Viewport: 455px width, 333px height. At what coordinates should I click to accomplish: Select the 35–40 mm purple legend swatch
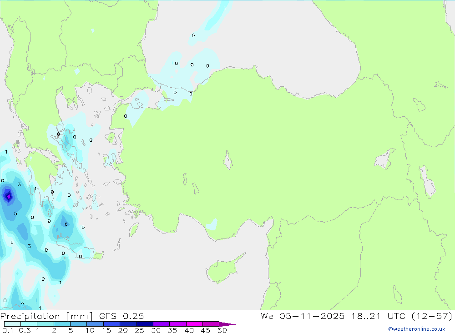click(x=177, y=324)
